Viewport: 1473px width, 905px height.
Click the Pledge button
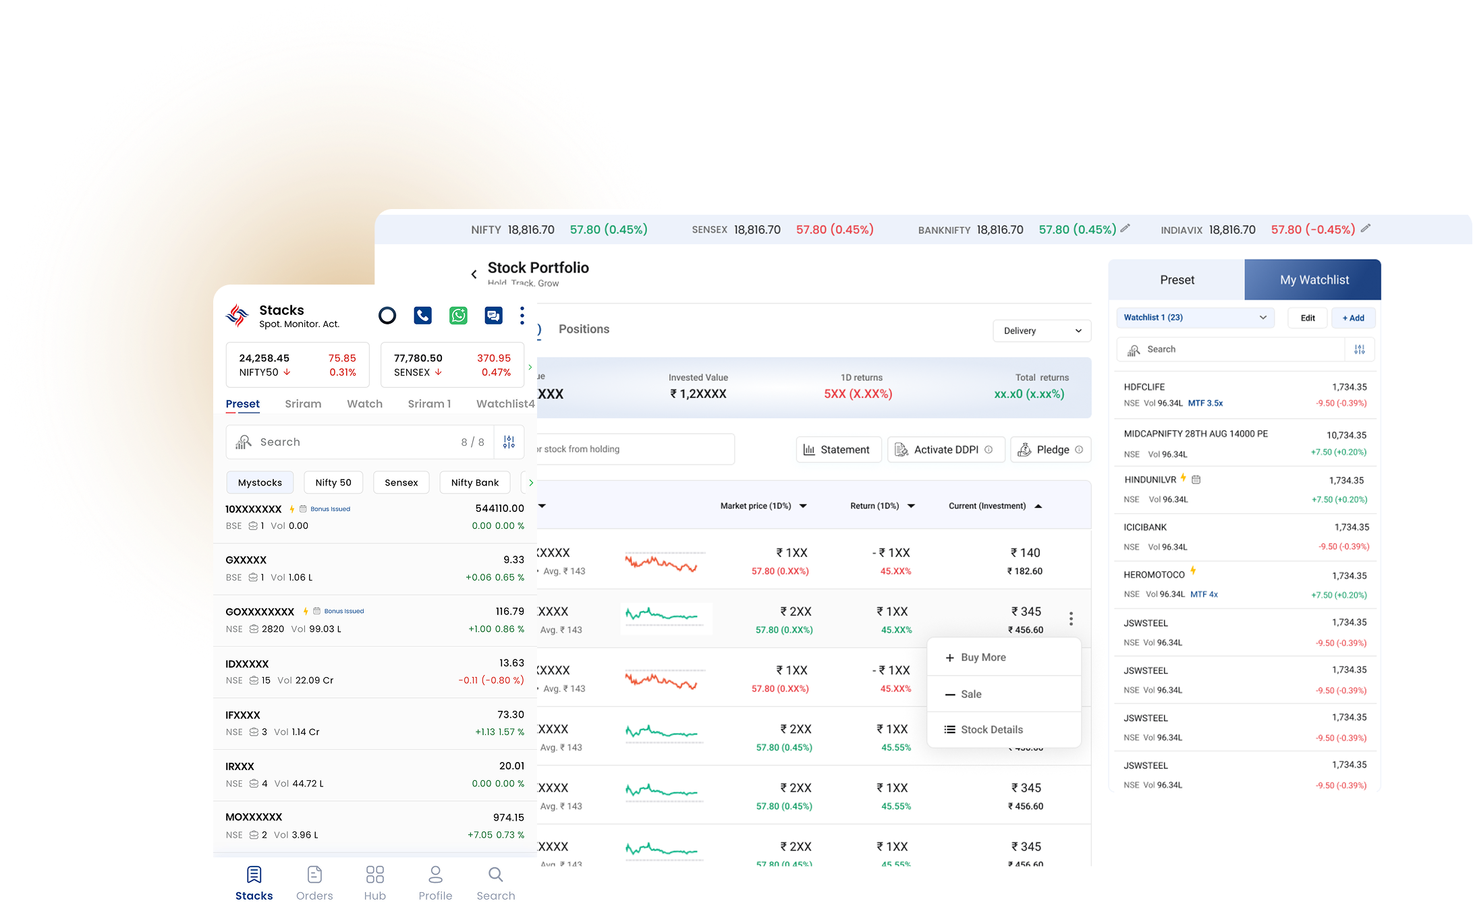(x=1051, y=450)
